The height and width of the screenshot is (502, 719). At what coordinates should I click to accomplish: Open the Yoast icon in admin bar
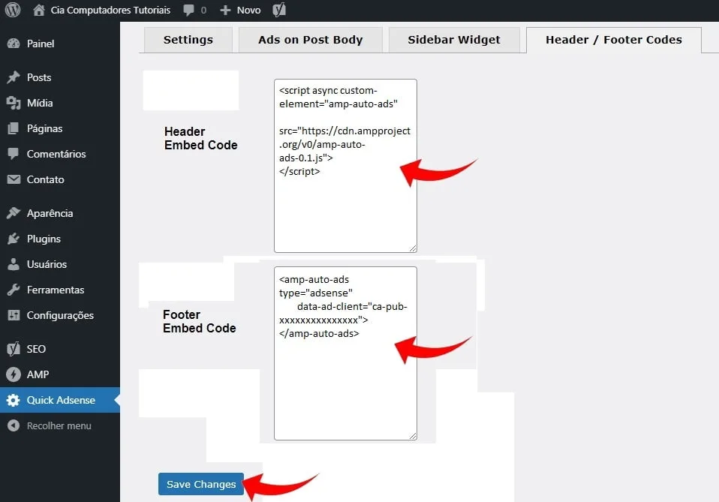(279, 10)
